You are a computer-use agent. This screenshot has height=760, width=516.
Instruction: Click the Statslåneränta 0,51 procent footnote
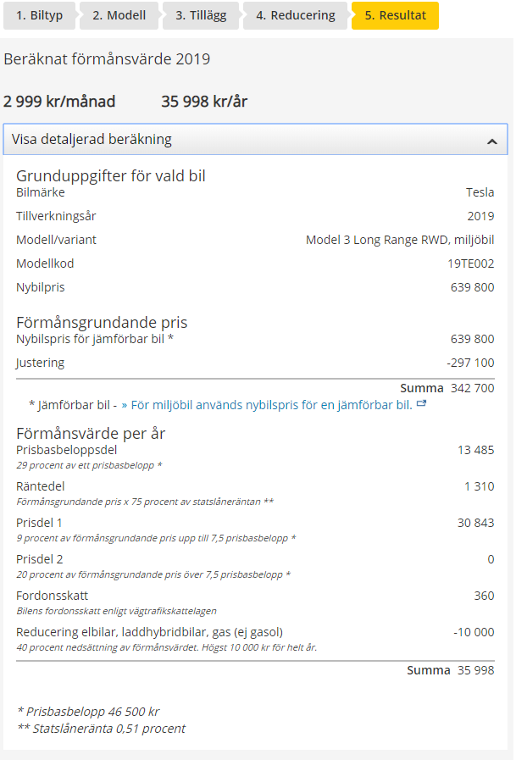(x=101, y=729)
